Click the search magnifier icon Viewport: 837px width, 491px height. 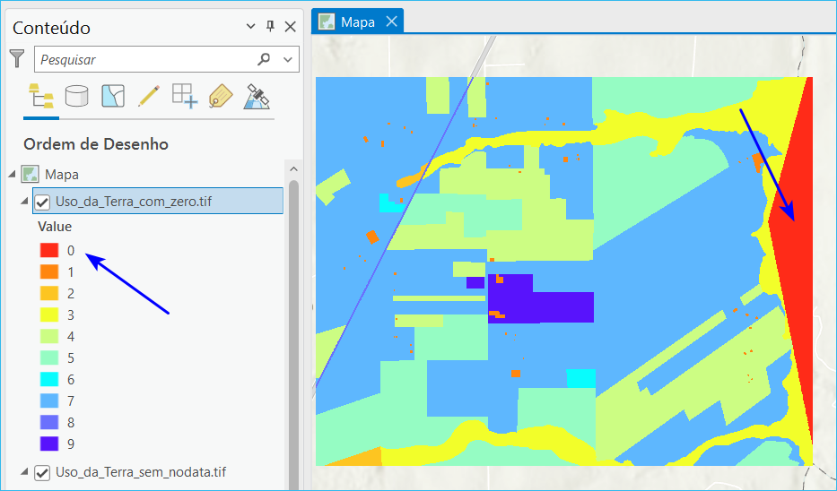click(264, 59)
